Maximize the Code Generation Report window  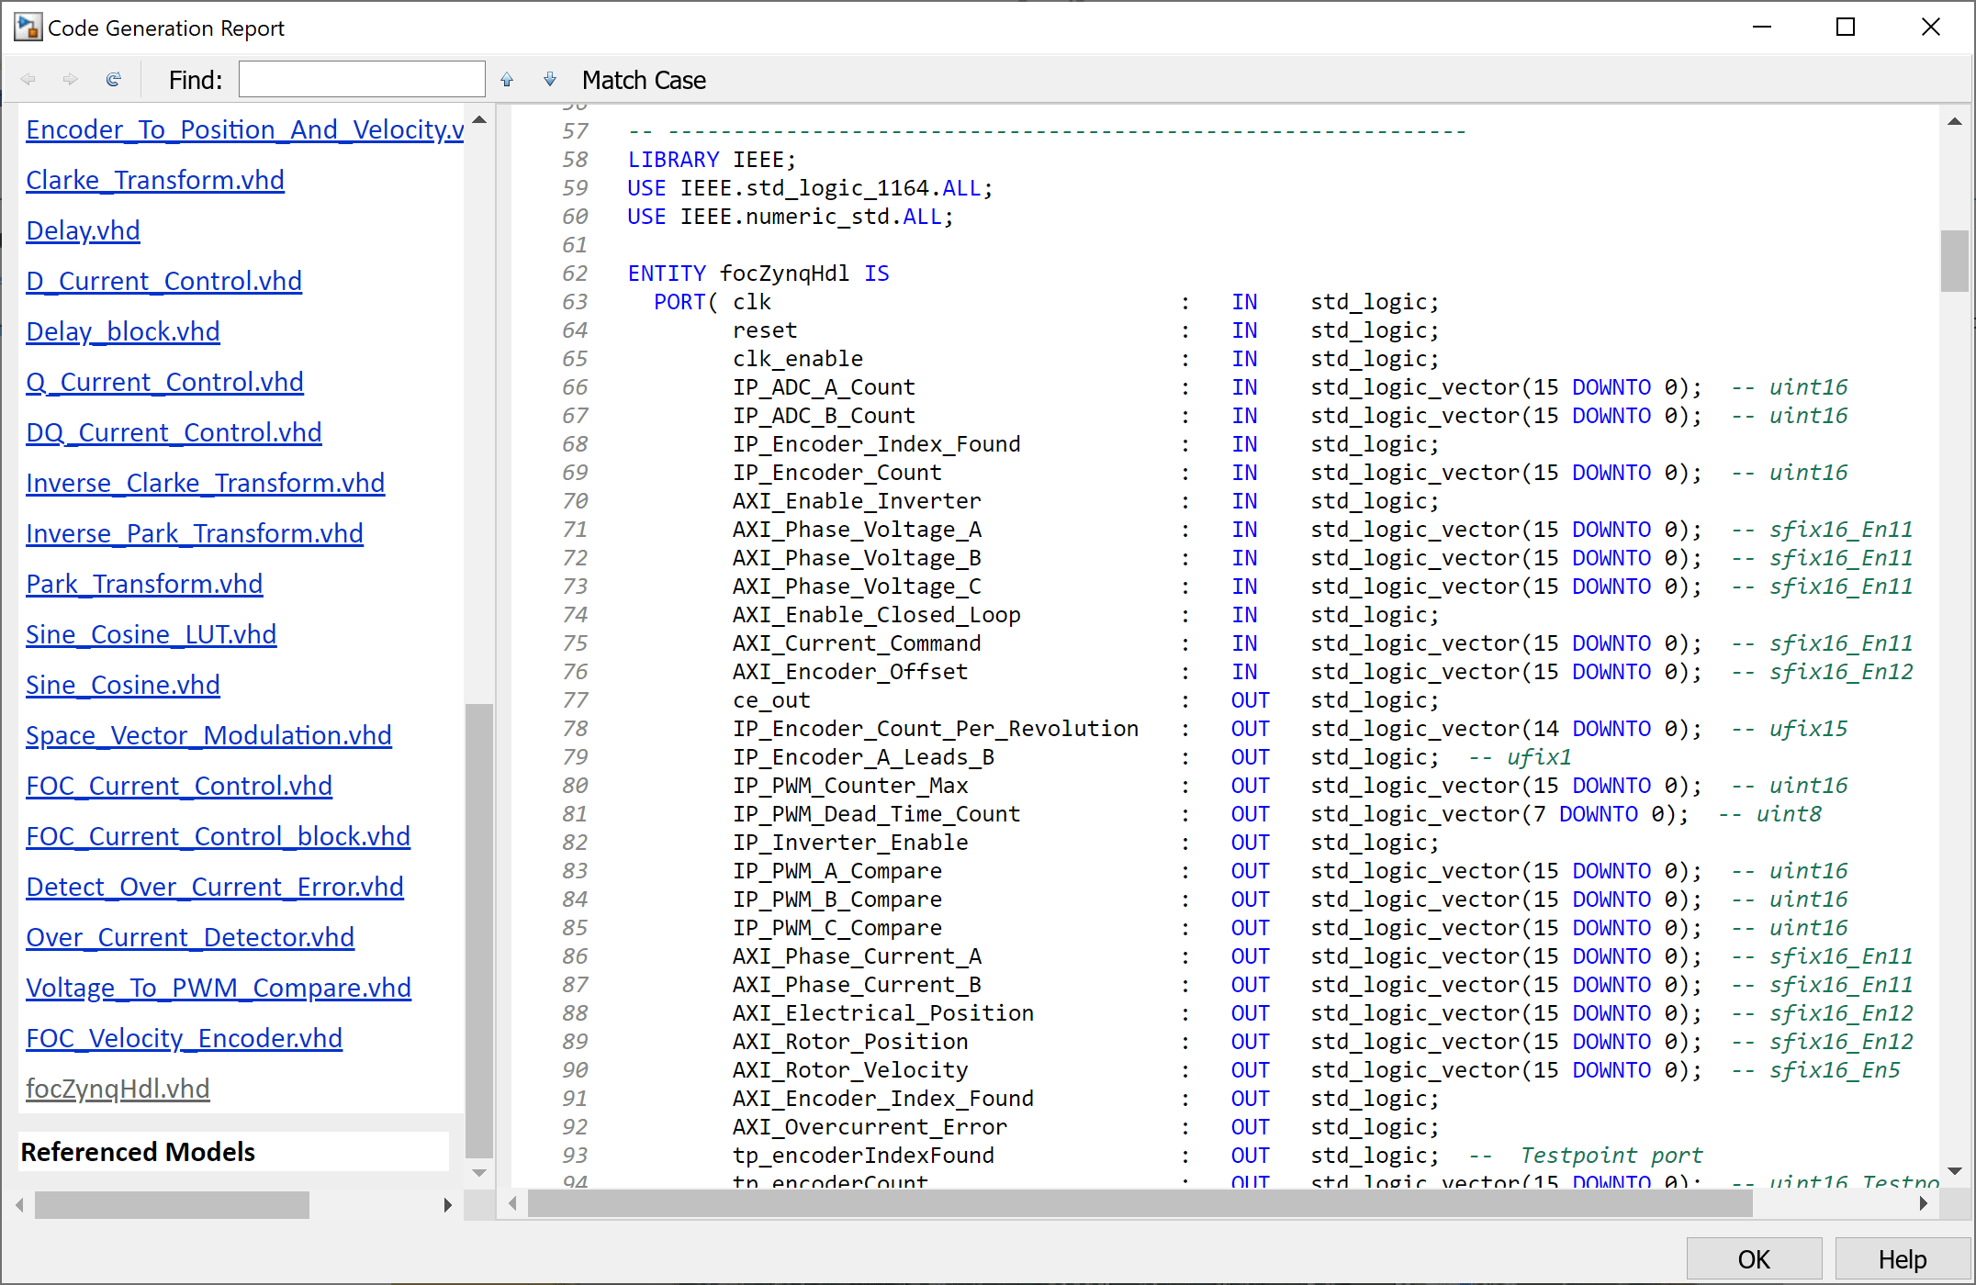pyautogui.click(x=1845, y=28)
